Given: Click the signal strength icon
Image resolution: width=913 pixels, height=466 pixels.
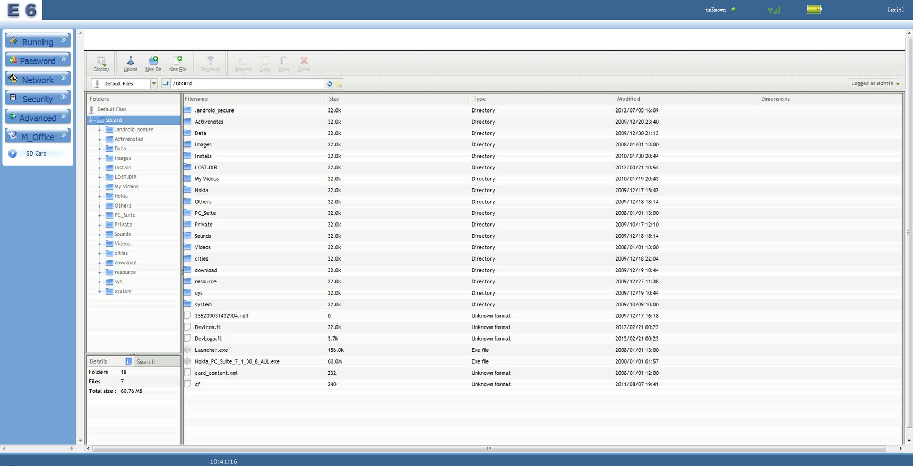Looking at the screenshot, I should point(774,10).
